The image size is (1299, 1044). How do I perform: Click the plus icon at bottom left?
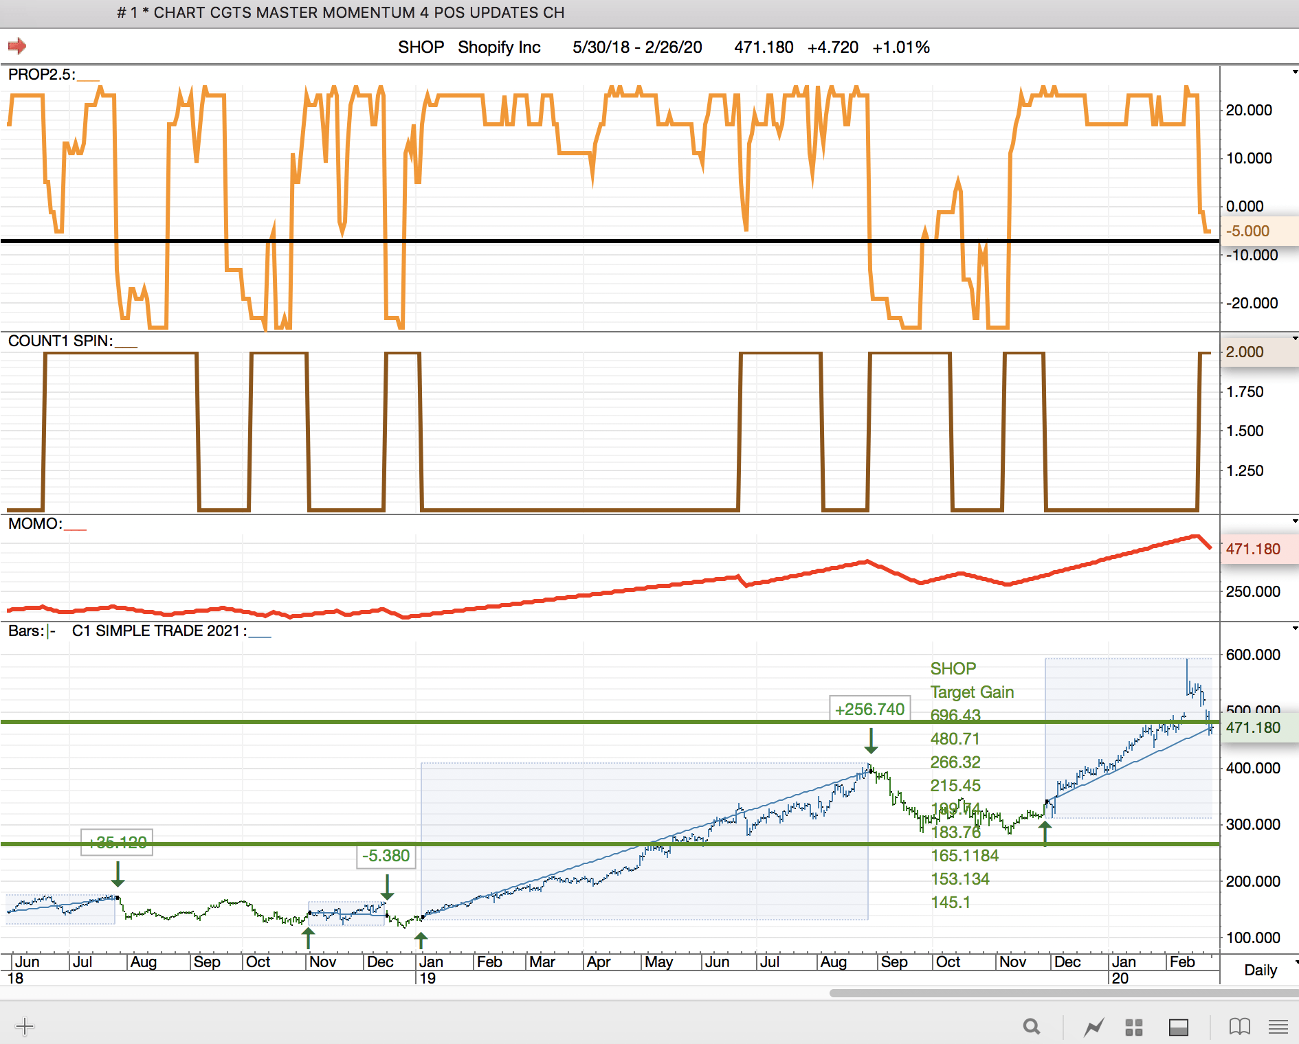[x=25, y=1026]
